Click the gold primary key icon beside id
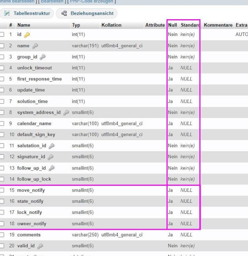 point(27,35)
